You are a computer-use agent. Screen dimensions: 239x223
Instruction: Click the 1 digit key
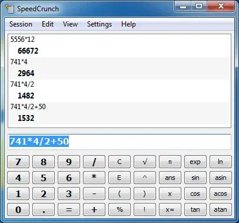(x=18, y=194)
